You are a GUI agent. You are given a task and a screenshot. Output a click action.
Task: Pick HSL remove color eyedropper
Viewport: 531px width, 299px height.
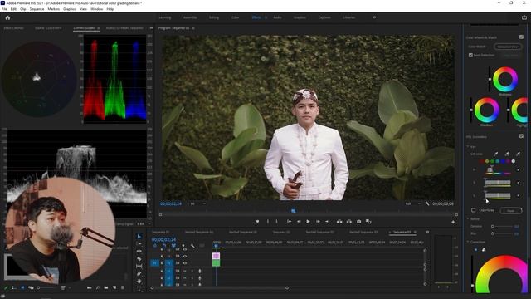point(518,154)
